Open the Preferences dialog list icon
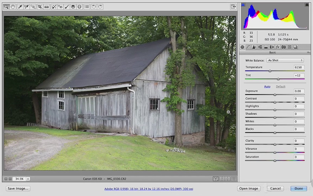Screen dimensions: 313x196 [x=87, y=7]
